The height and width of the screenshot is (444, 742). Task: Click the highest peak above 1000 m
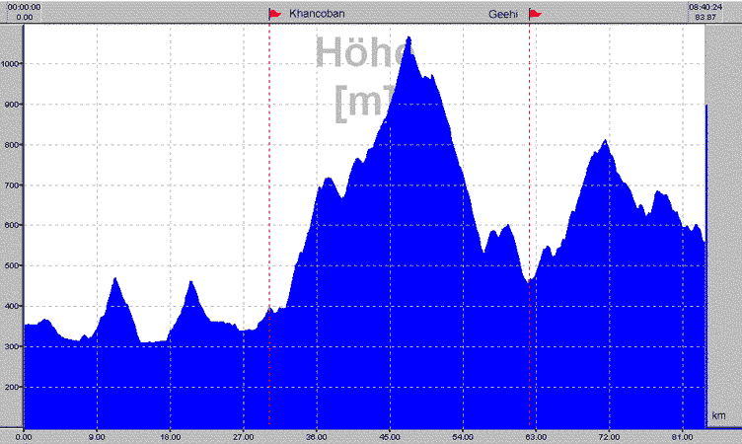[408, 38]
